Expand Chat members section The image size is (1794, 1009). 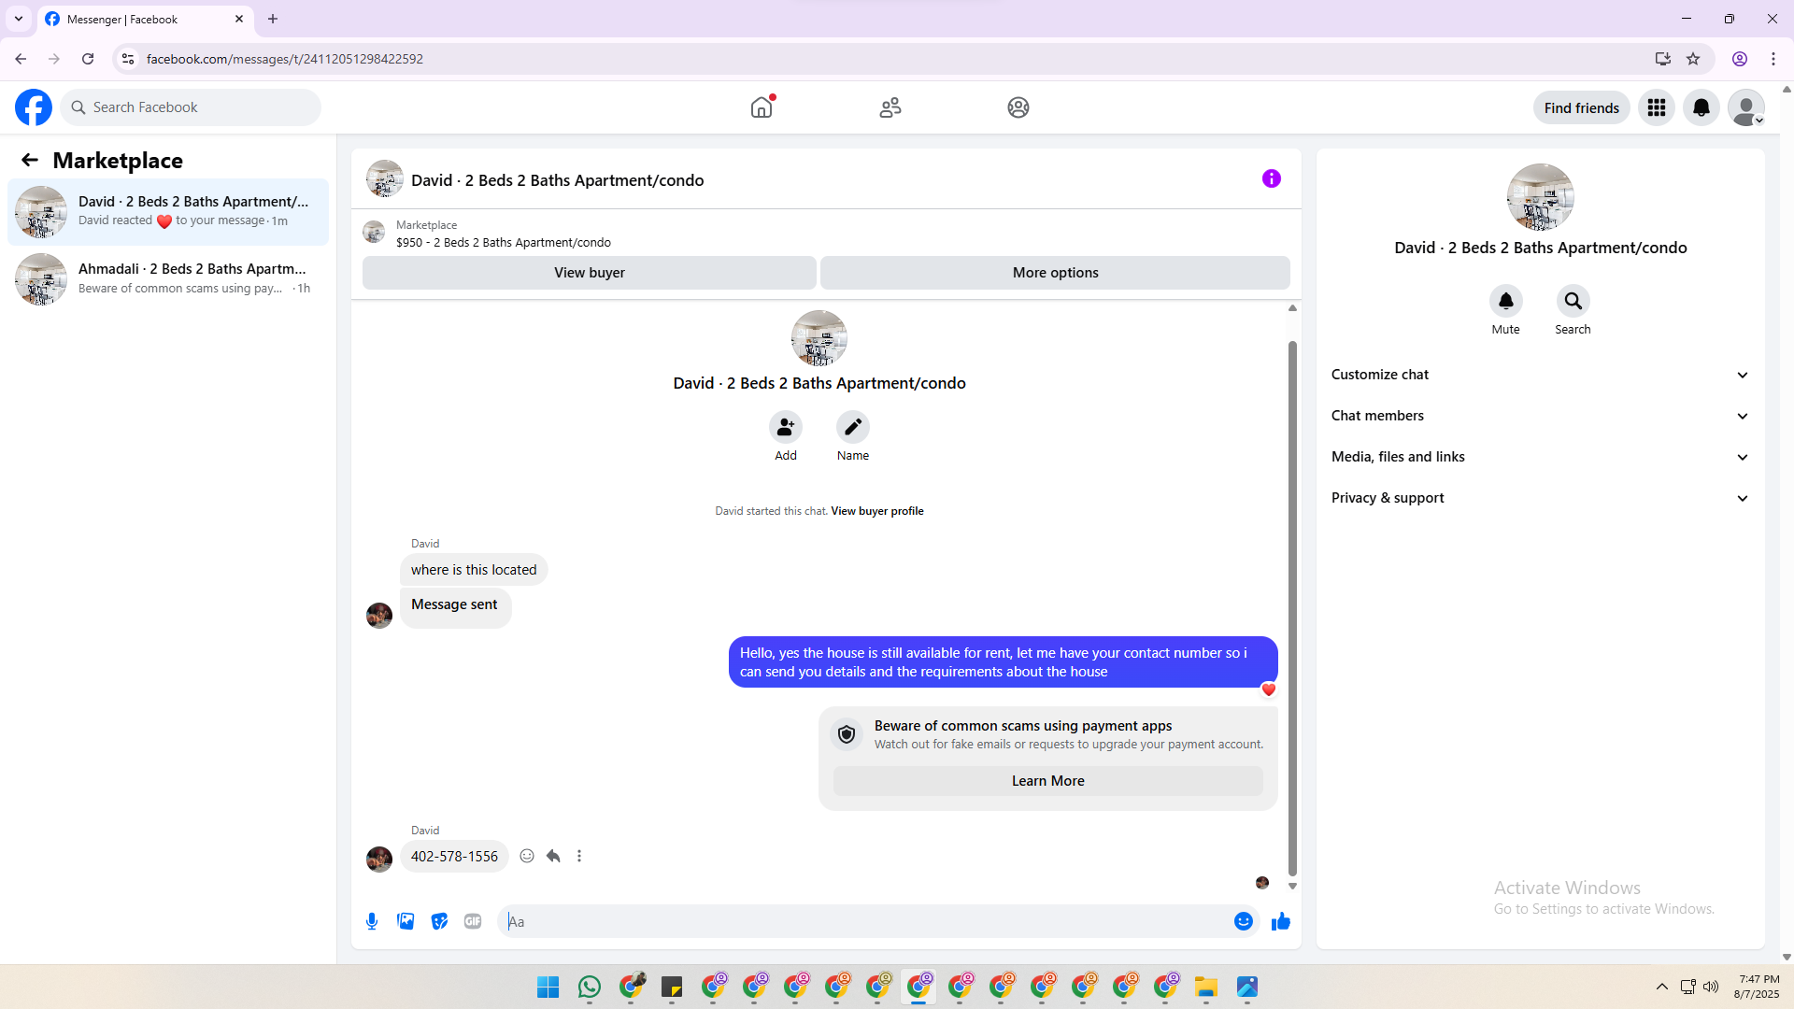point(1541,416)
